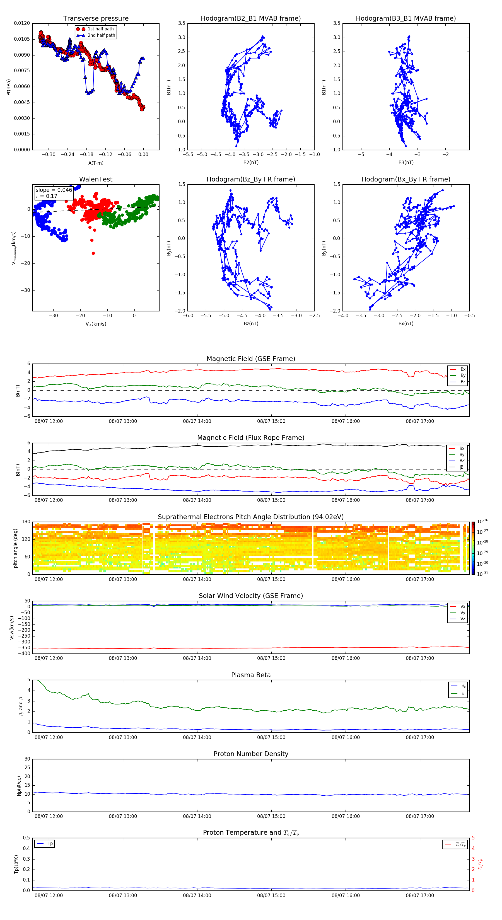Click the 'Hodogram(B3_B1 MVAB frame)' title
The height and width of the screenshot is (920, 502).
406,18
